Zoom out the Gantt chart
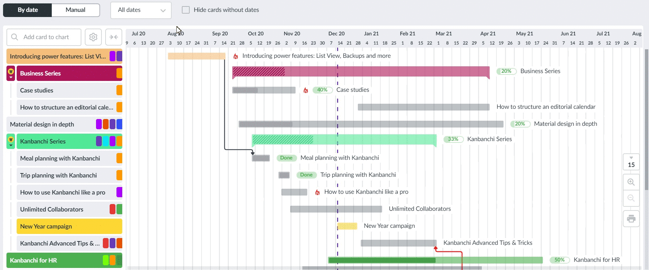The image size is (649, 270). [631, 198]
